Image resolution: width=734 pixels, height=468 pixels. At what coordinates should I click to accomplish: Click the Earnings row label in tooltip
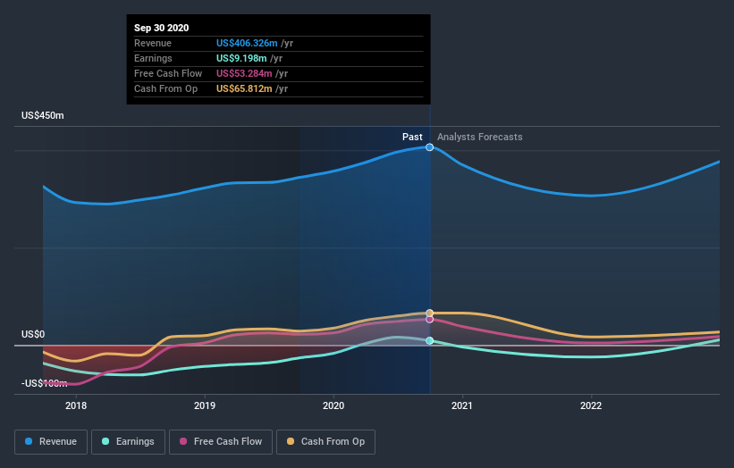point(153,58)
